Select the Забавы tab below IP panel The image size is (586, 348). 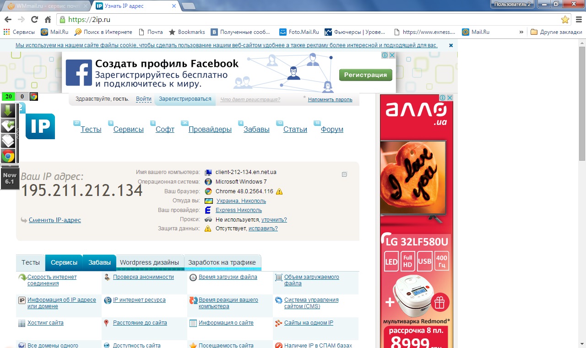coord(100,262)
